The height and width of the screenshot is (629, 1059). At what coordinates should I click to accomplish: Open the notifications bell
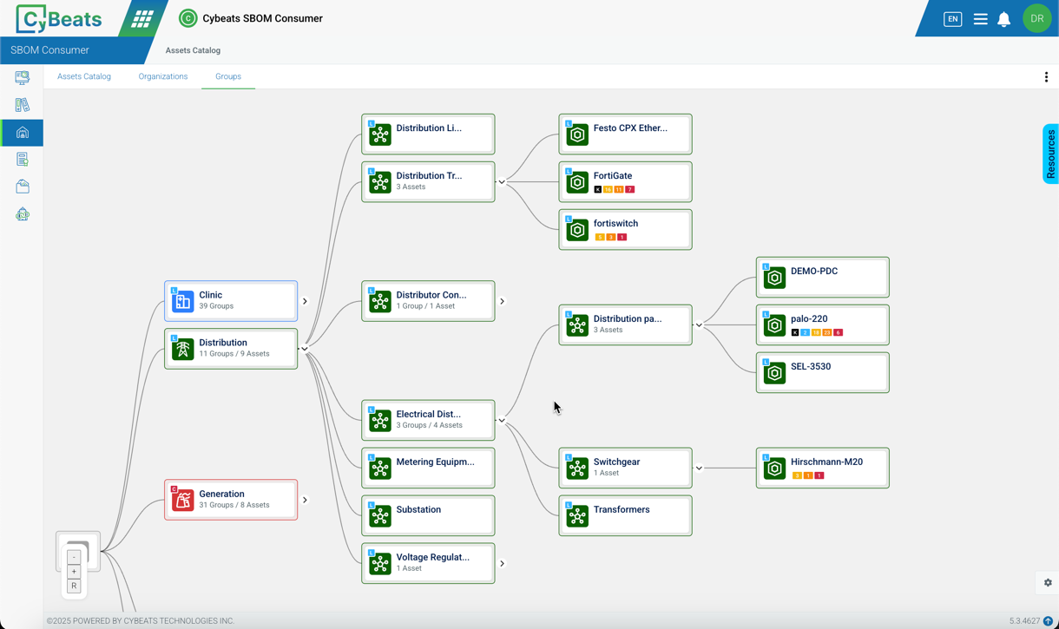point(1003,19)
